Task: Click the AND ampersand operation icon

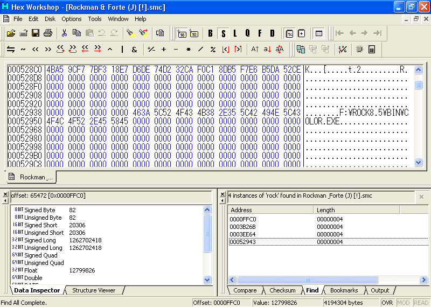Action: click(x=134, y=50)
